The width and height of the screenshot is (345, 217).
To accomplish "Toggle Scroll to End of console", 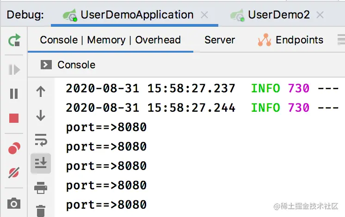I will (41, 163).
